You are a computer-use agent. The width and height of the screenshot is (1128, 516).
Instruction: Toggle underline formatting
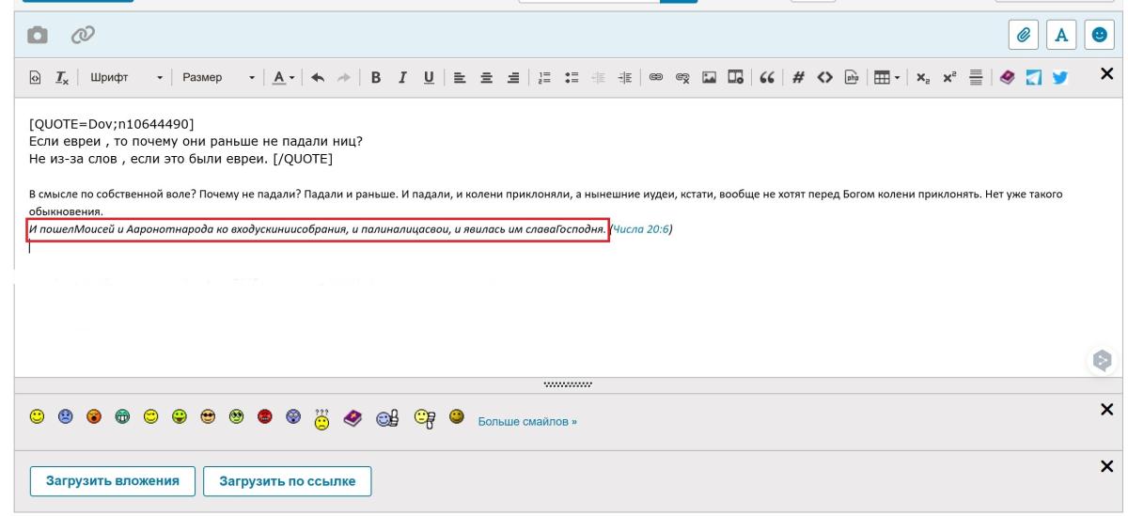tap(429, 77)
